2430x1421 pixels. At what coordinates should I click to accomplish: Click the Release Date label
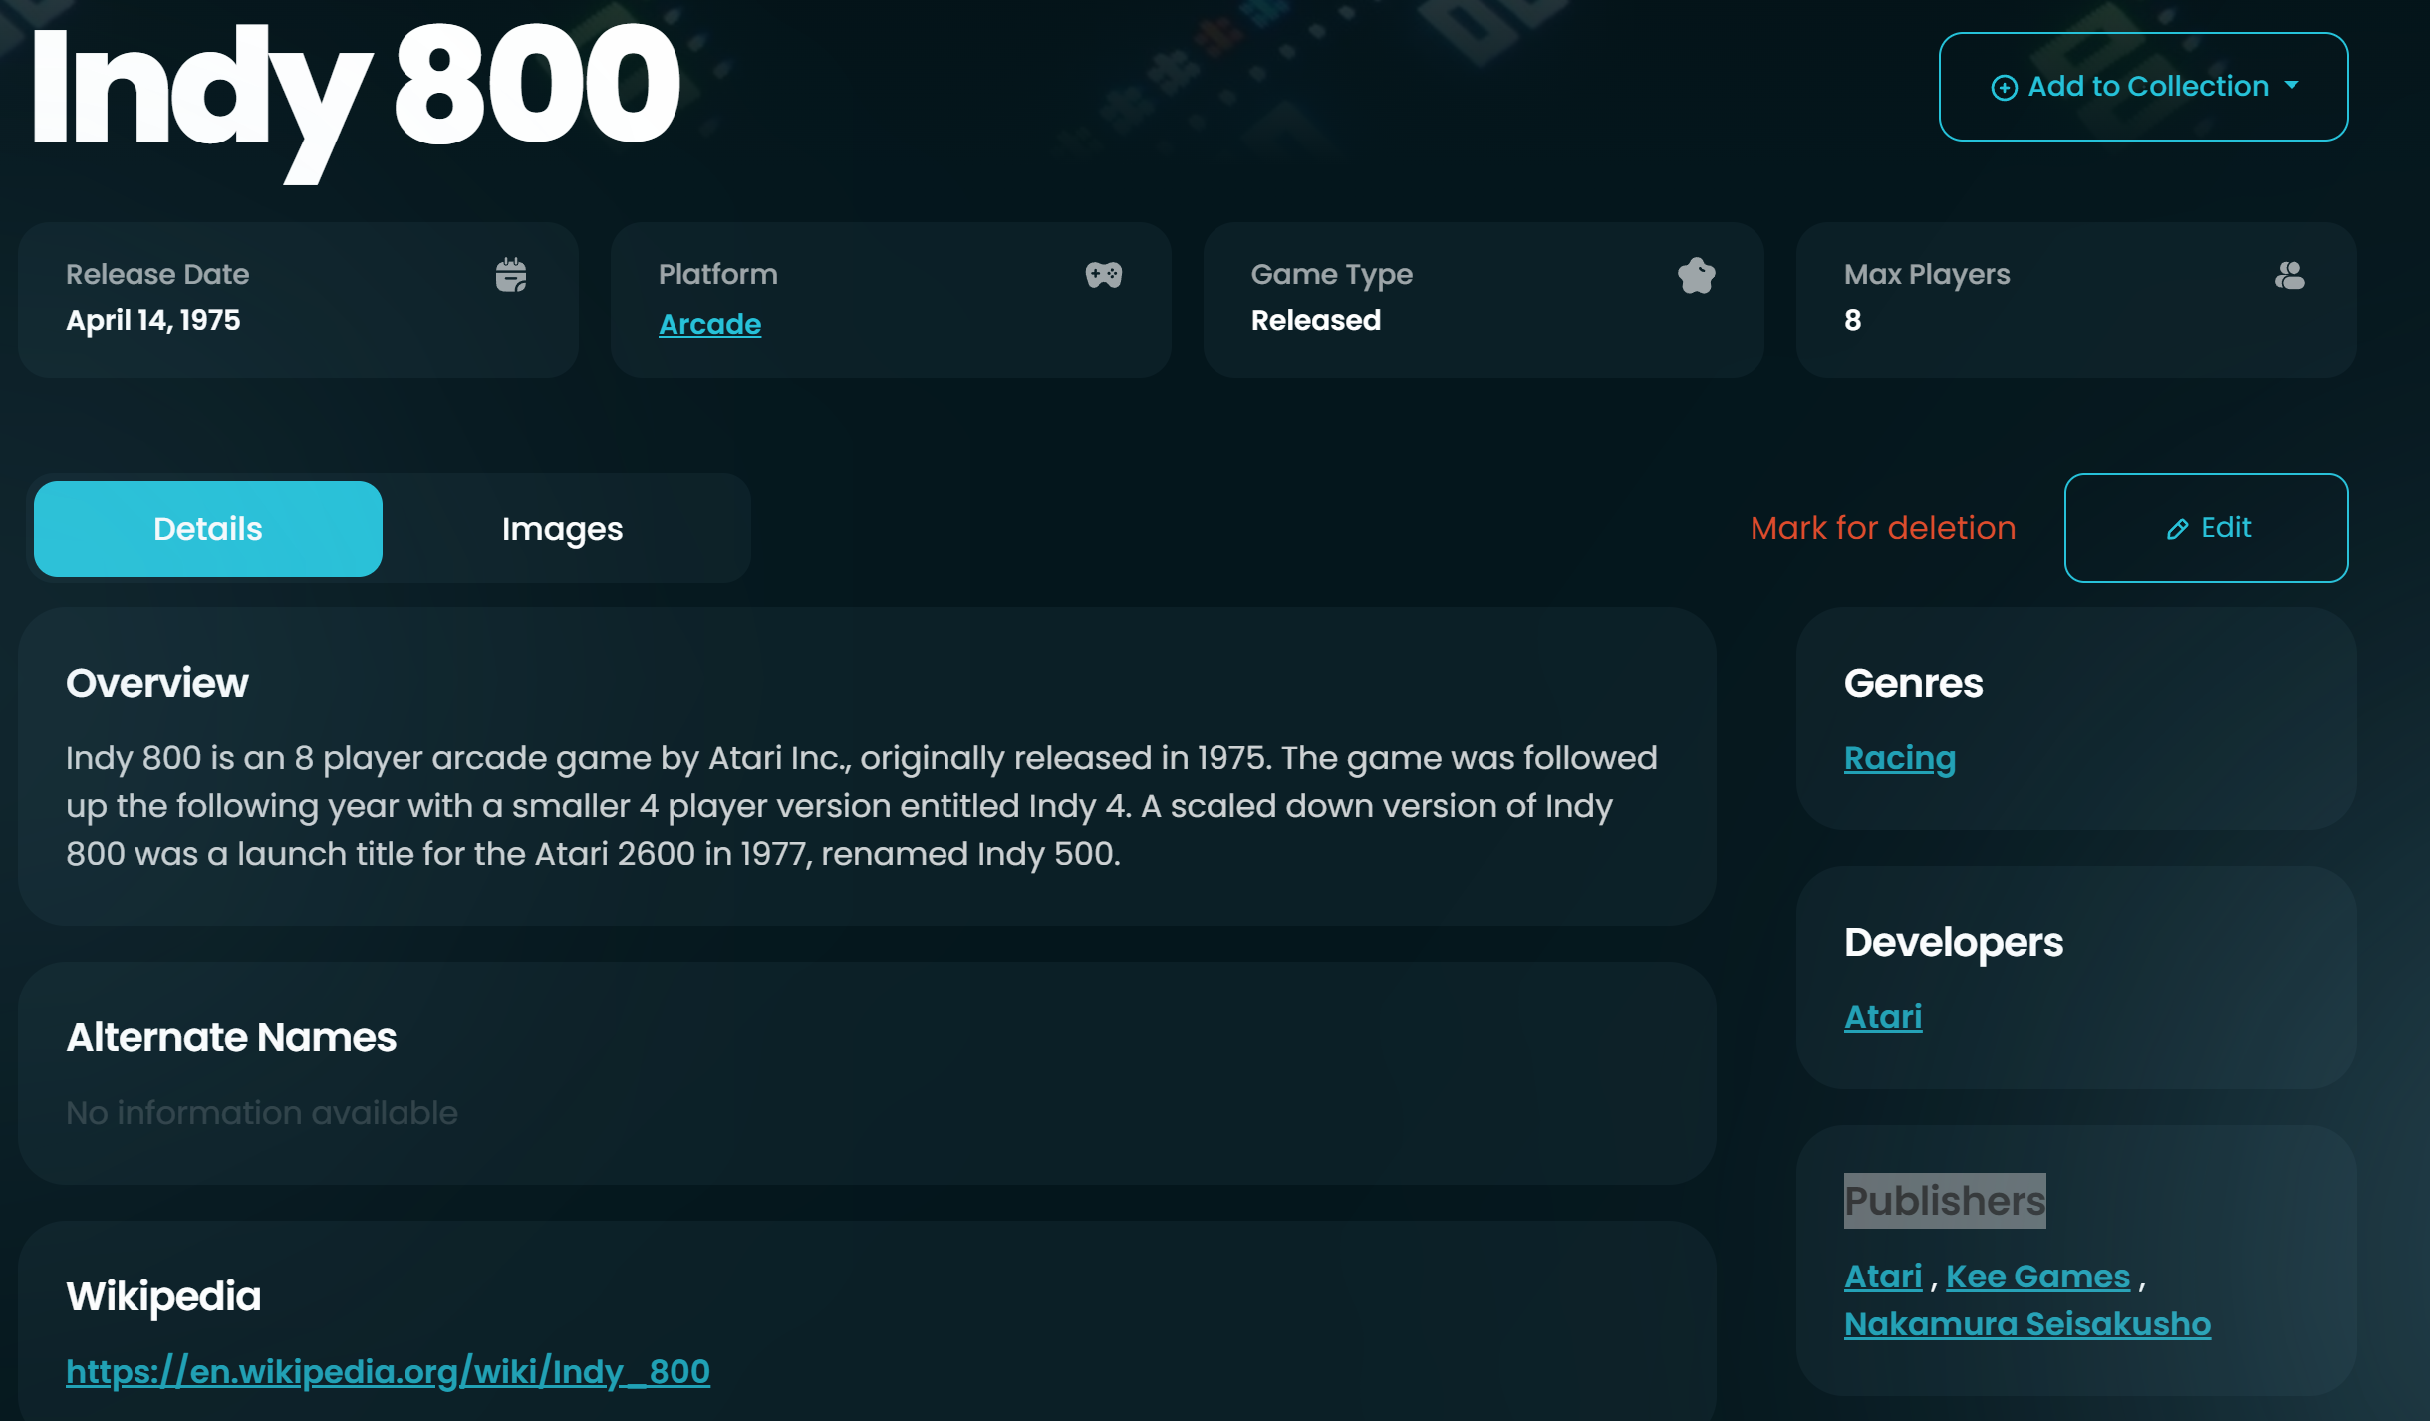[157, 274]
